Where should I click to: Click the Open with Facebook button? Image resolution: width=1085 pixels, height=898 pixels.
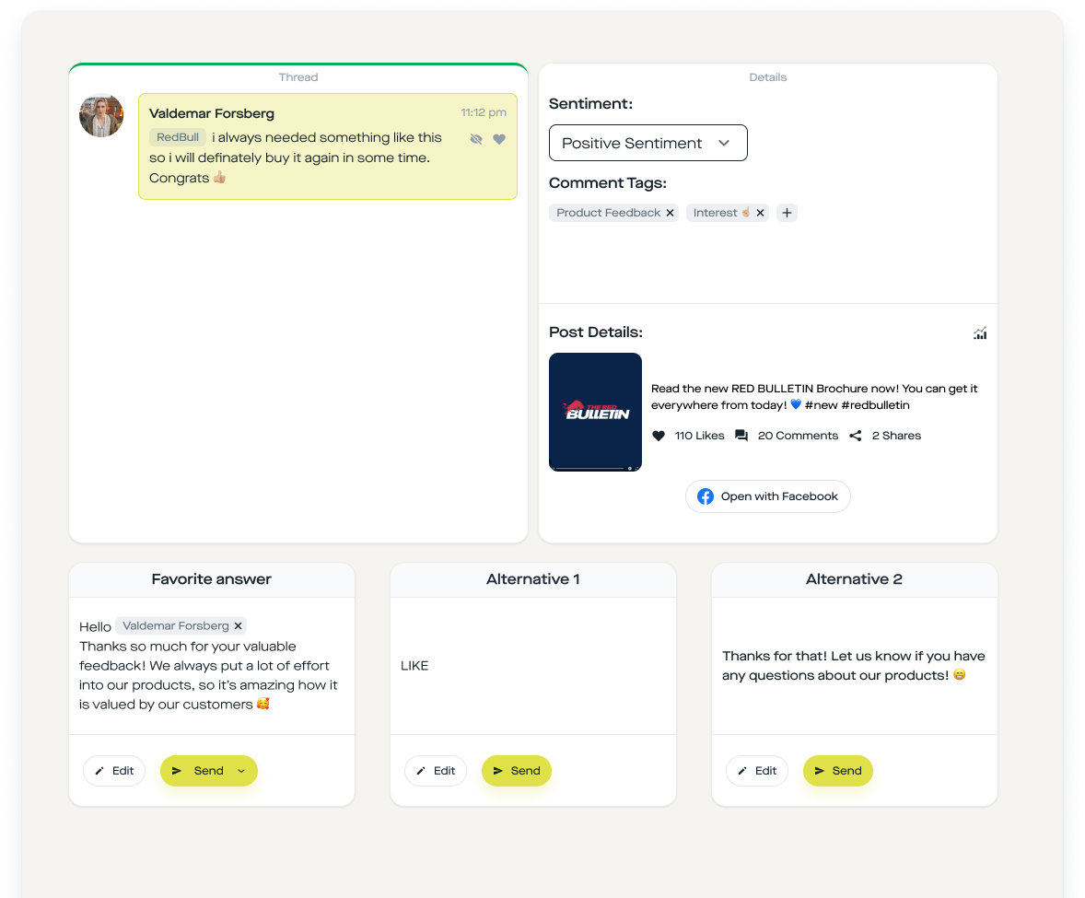767,496
